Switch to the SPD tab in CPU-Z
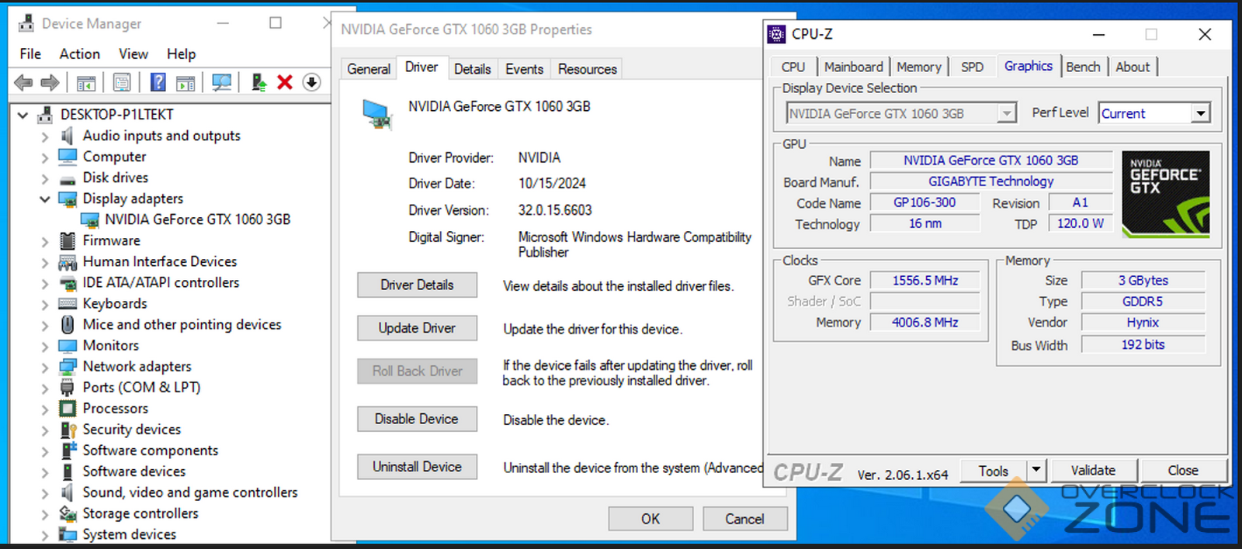1242x549 pixels. [972, 67]
